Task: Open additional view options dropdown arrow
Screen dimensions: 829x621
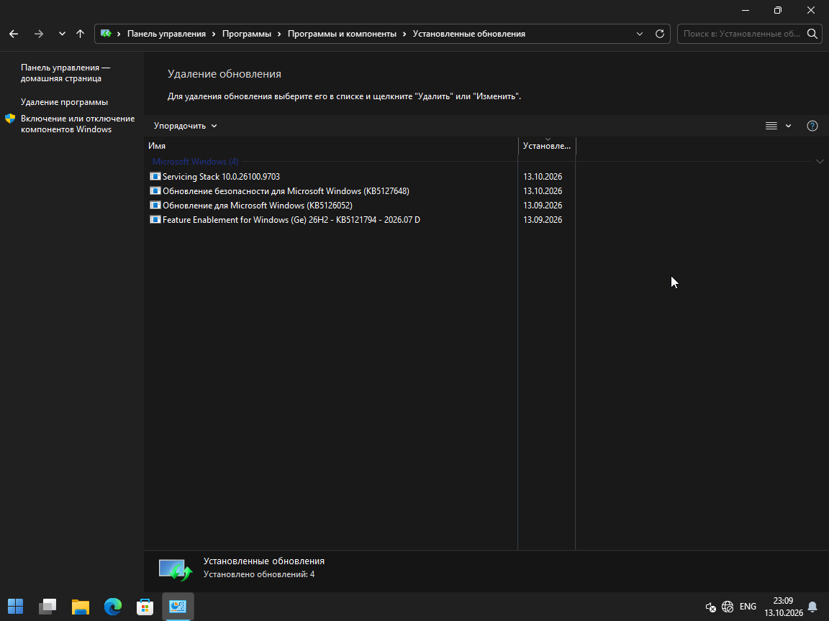Action: 788,126
